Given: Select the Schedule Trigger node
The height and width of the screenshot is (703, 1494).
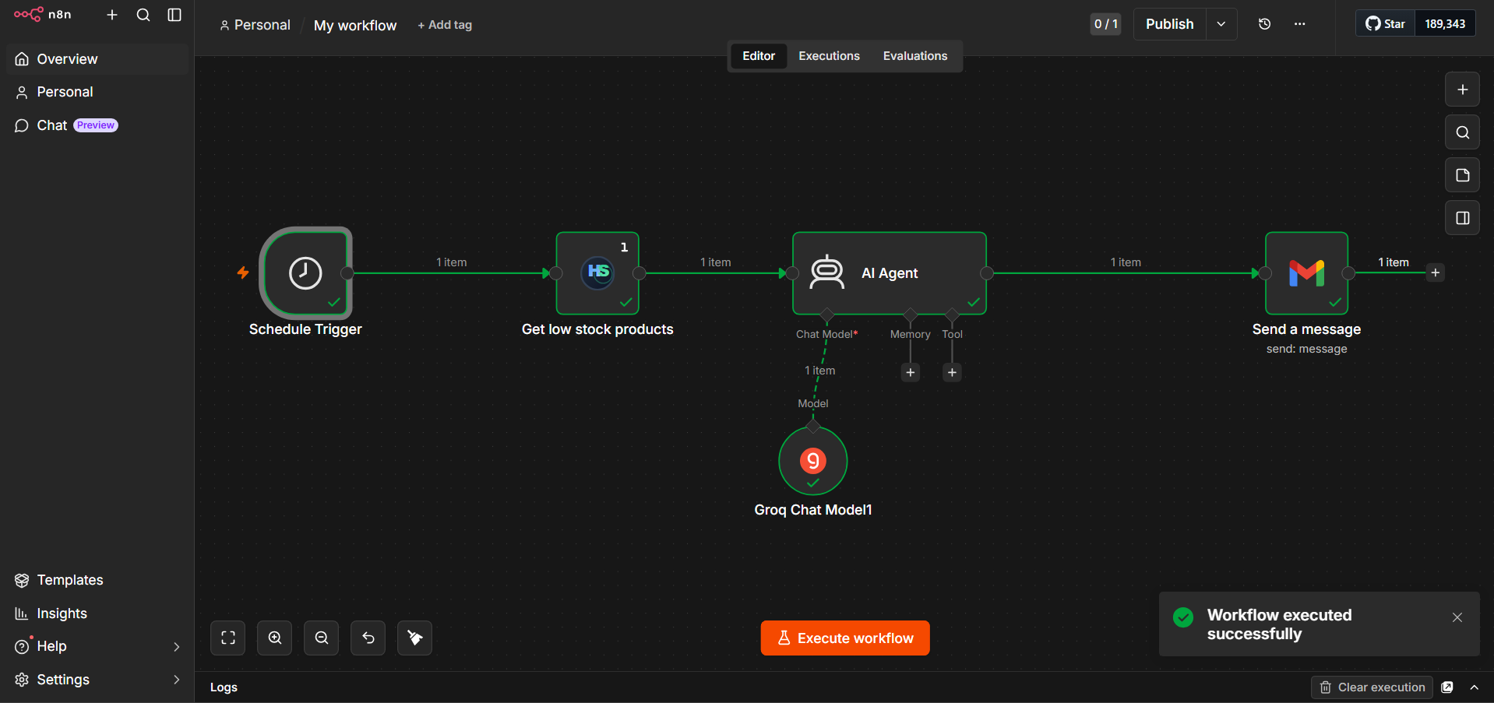Looking at the screenshot, I should (x=305, y=273).
